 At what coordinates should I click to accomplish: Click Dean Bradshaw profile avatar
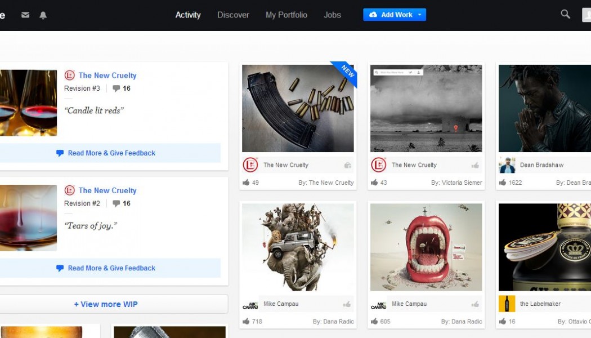(507, 165)
